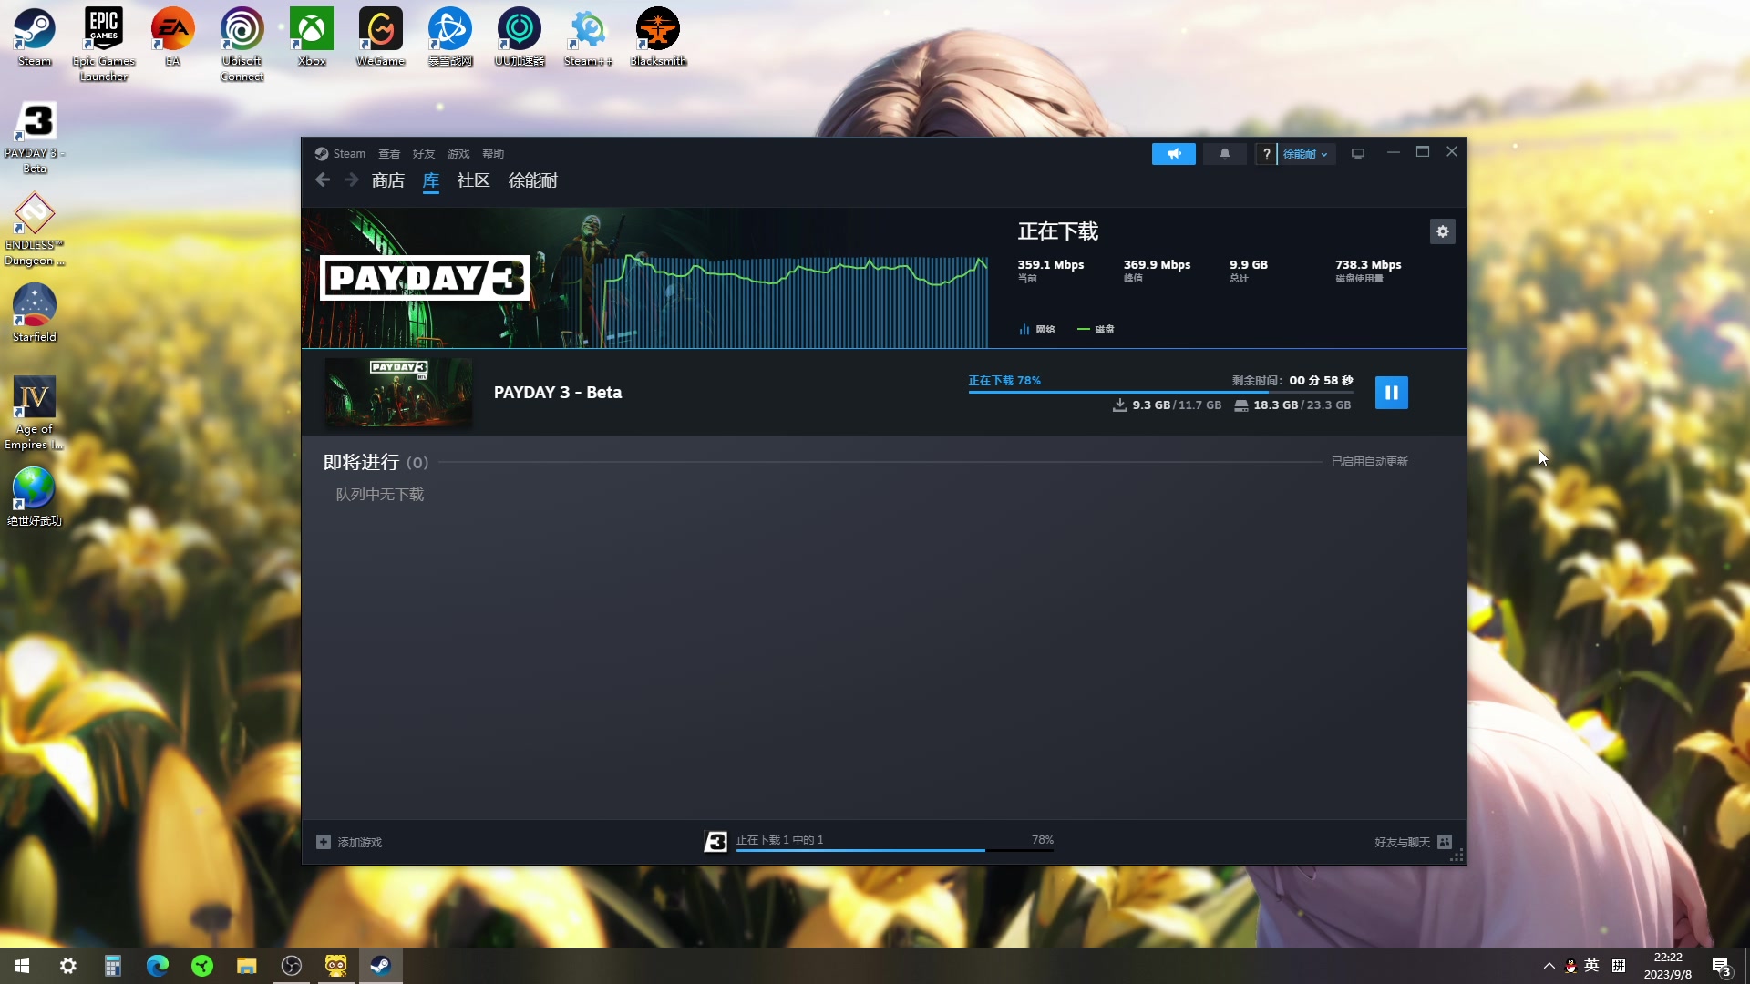Open download settings gear icon
This screenshot has width=1750, height=984.
1442,231
